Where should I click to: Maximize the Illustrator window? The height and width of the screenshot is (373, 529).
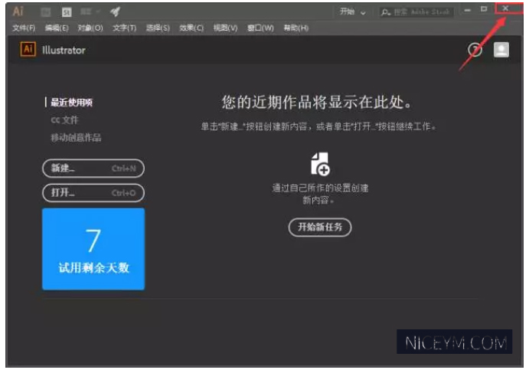[x=484, y=9]
